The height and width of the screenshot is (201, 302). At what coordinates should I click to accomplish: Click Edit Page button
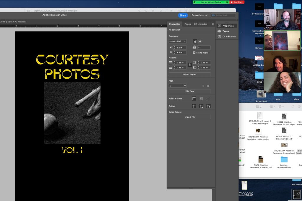(190, 91)
